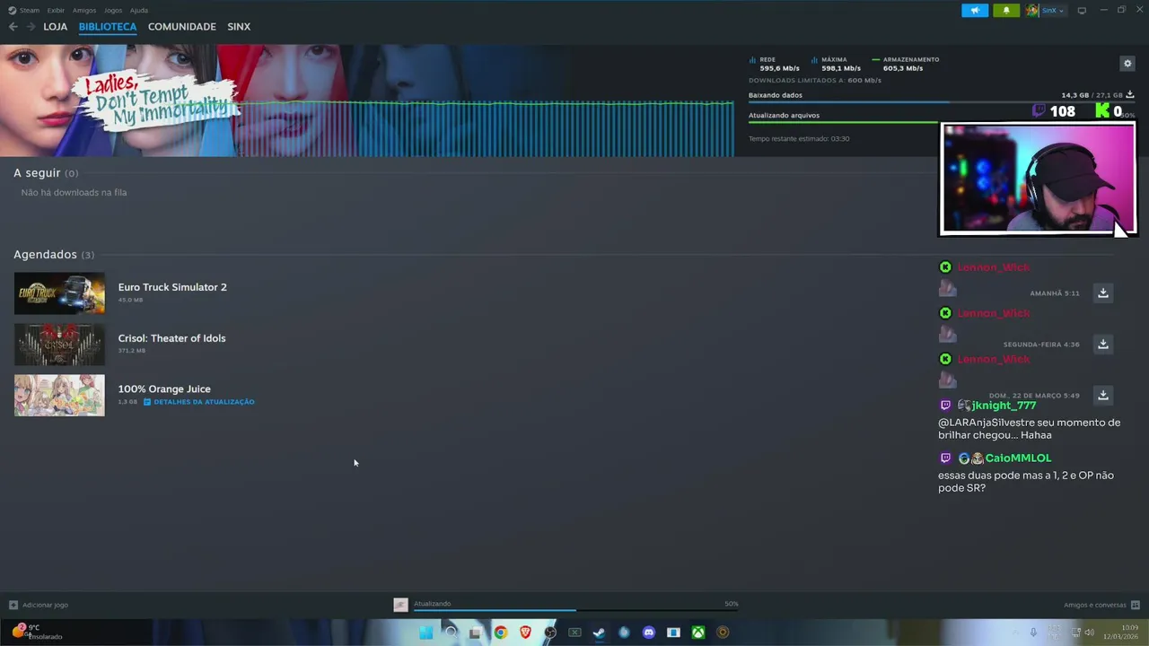Image resolution: width=1149 pixels, height=646 pixels.
Task: Open Brave browser from the taskbar
Action: coord(525,633)
